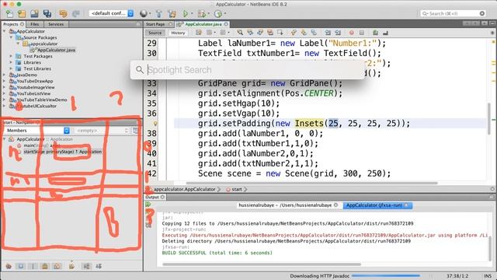Switch to the Files tab
Screen dimensions: 497x280
pyautogui.click(x=34, y=24)
